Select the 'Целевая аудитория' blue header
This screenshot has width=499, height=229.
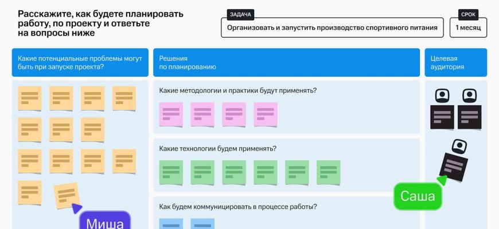(x=455, y=62)
